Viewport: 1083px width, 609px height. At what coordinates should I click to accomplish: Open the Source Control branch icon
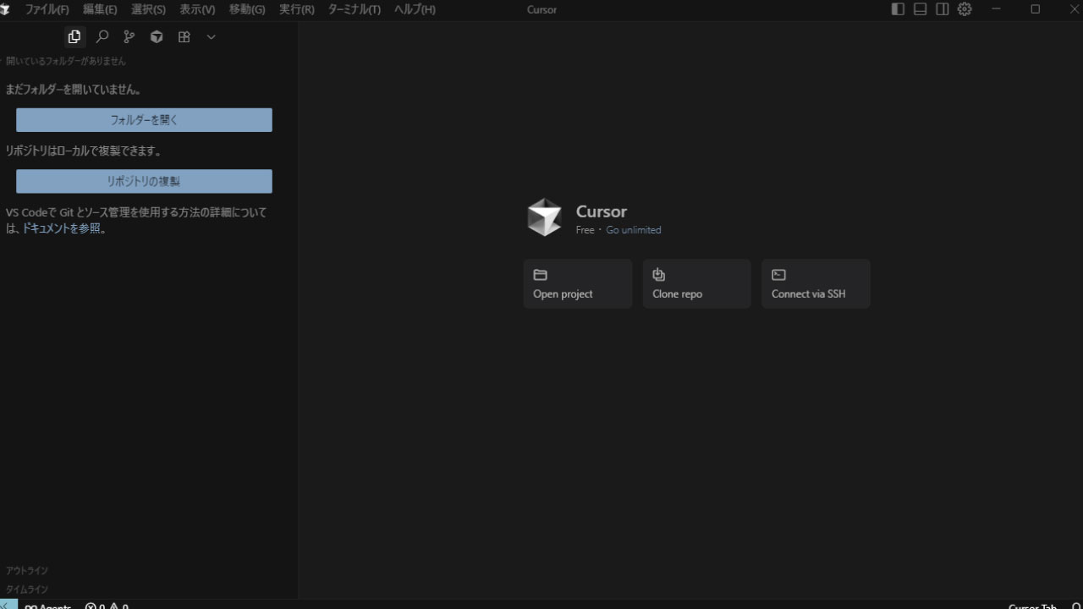(129, 36)
